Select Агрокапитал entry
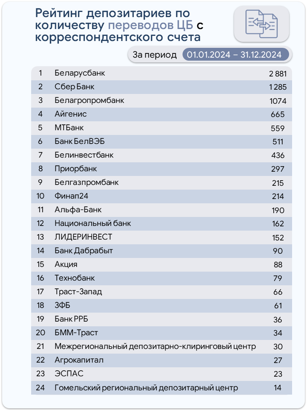The width and height of the screenshot is (307, 410). pos(79,360)
